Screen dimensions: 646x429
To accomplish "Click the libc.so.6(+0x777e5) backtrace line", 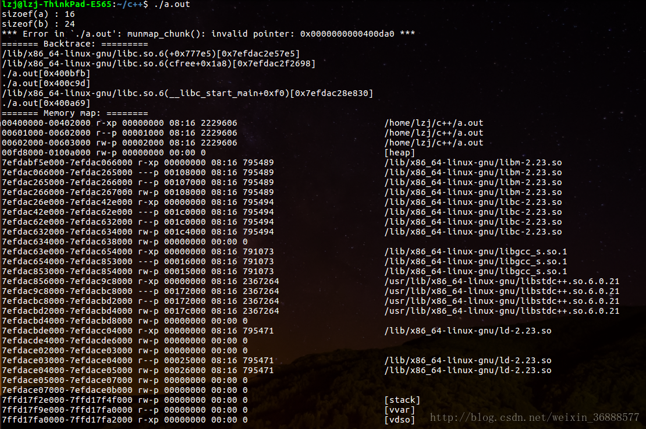I will (151, 54).
